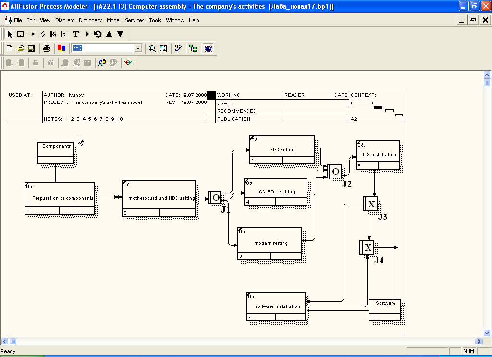This screenshot has width=492, height=357.
Task: Select the Junction tool
Action: tap(54, 34)
